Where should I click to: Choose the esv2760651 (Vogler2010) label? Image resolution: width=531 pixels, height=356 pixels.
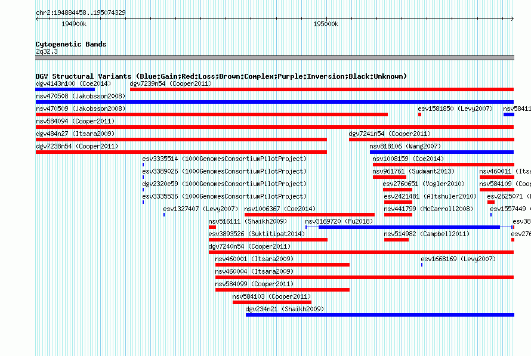point(424,184)
